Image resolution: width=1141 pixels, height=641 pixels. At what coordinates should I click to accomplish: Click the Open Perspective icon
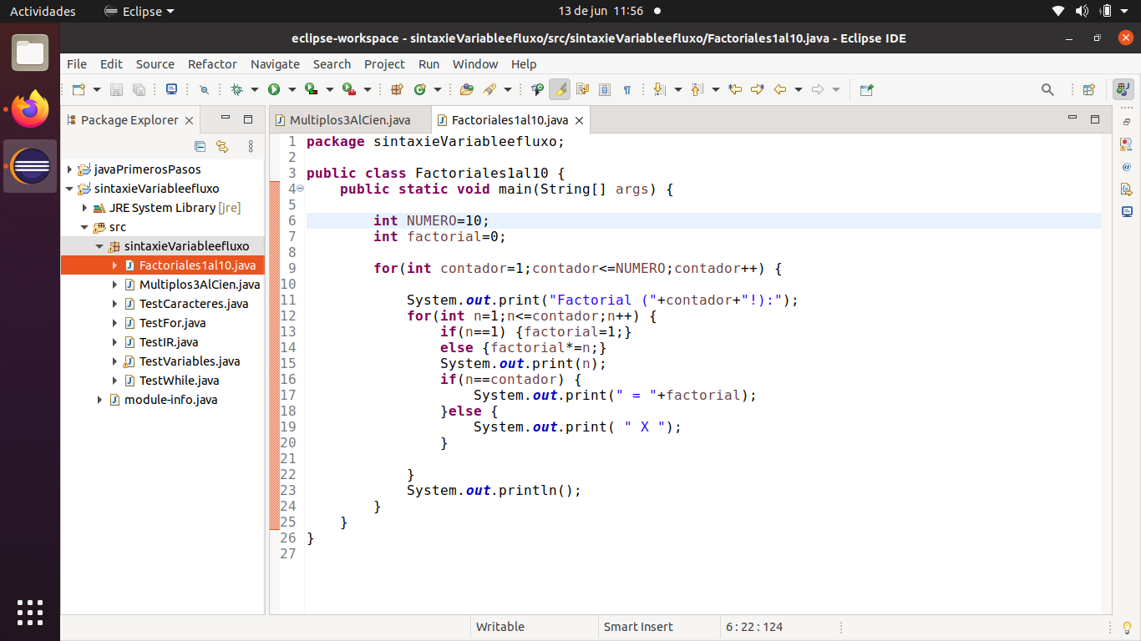[1088, 89]
